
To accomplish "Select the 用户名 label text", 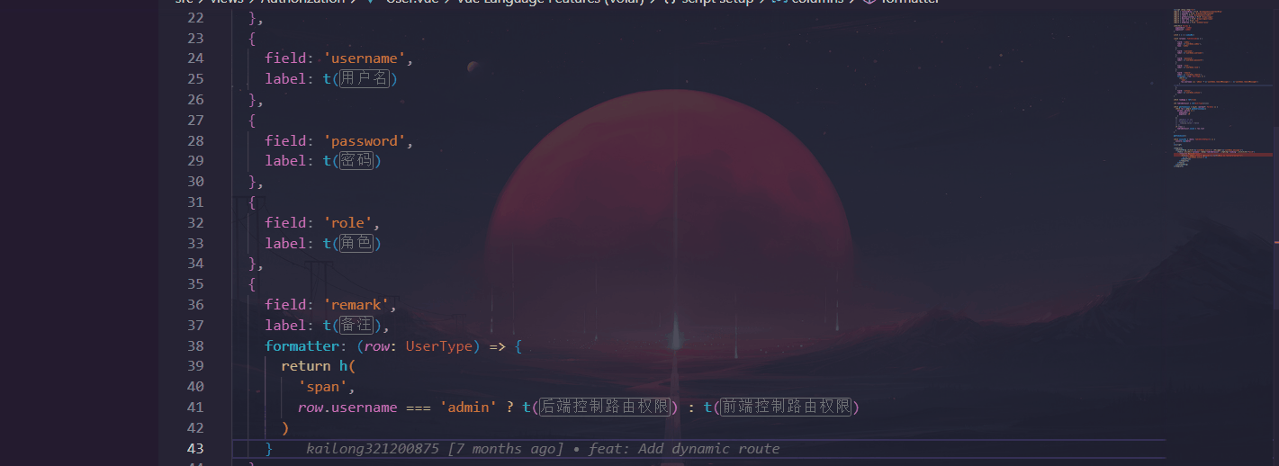I will click(365, 79).
